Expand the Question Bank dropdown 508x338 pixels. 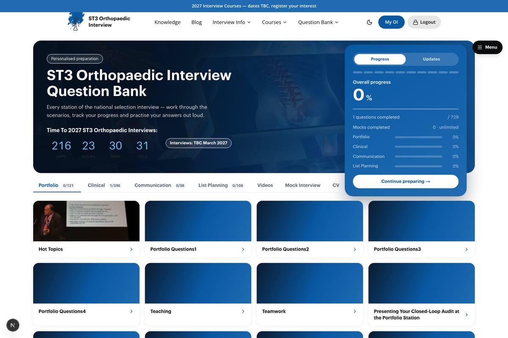[318, 22]
